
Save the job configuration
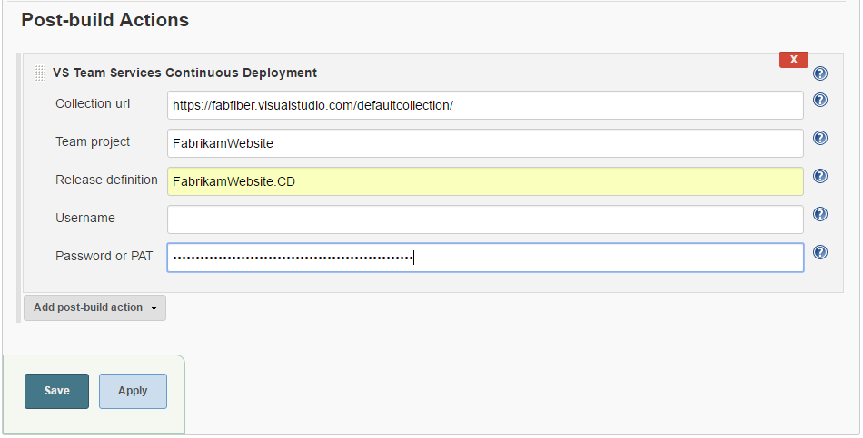(x=56, y=391)
